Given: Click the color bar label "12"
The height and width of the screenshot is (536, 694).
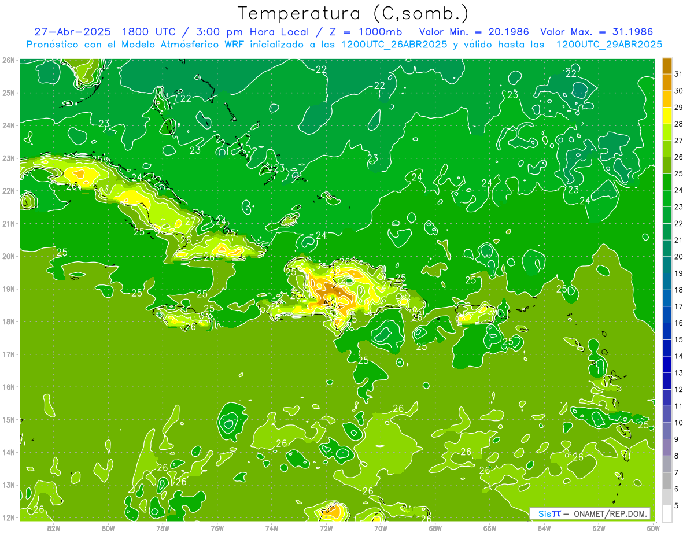Looking at the screenshot, I should coord(678,389).
